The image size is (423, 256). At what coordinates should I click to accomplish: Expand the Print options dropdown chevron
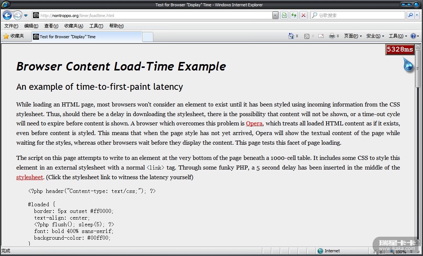tap(338, 36)
